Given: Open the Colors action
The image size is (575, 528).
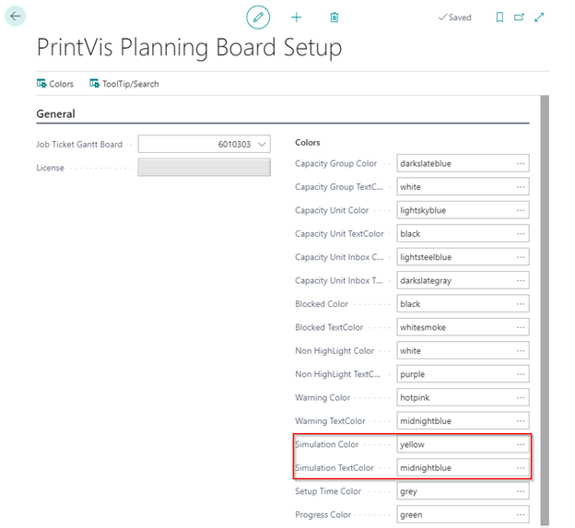Looking at the screenshot, I should click(x=55, y=84).
